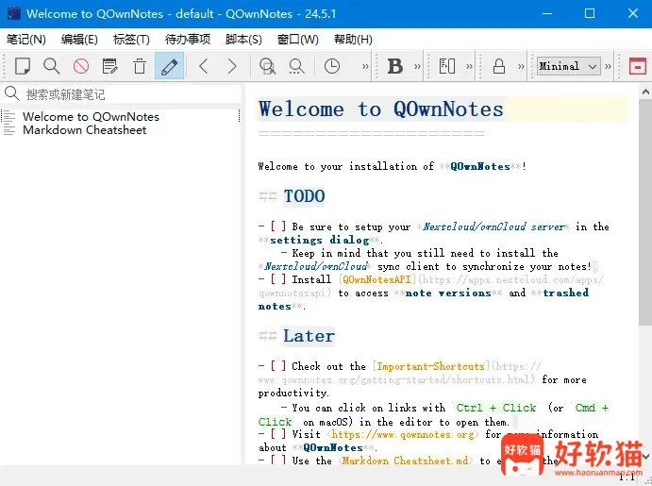Click the red prohibited circle toolbar icon
This screenshot has height=486, width=652.
81,66
